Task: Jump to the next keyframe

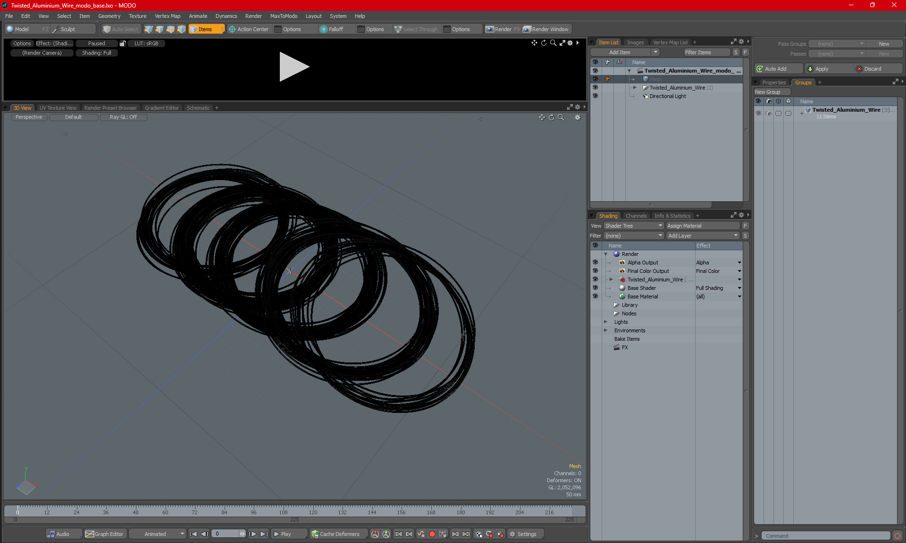Action: click(x=455, y=534)
